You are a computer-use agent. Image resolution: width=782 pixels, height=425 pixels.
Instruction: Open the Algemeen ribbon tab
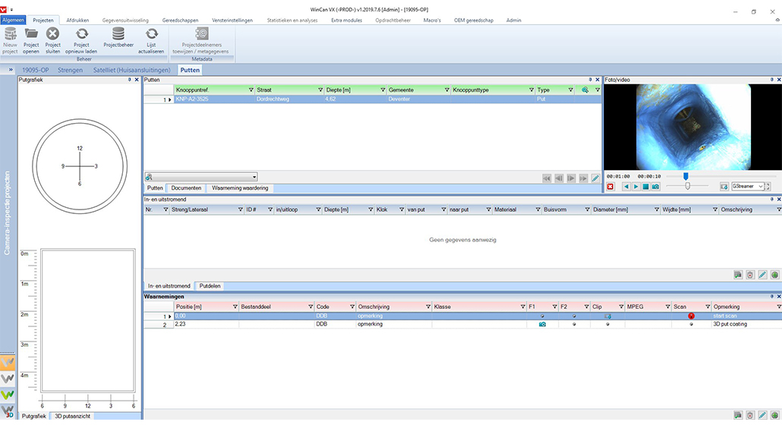pyautogui.click(x=13, y=20)
